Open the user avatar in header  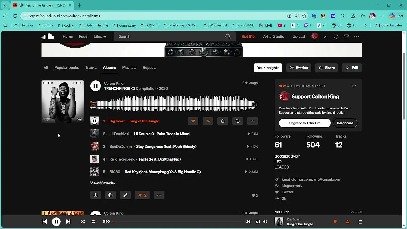314,37
